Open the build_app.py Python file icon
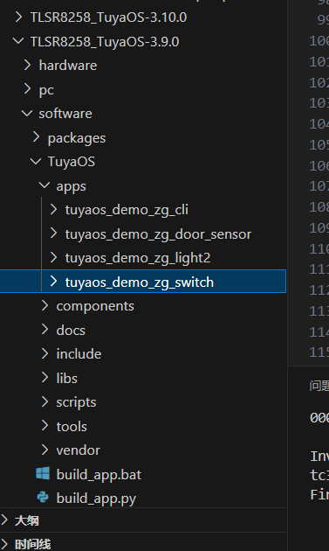This screenshot has height=551, width=329. [43, 498]
